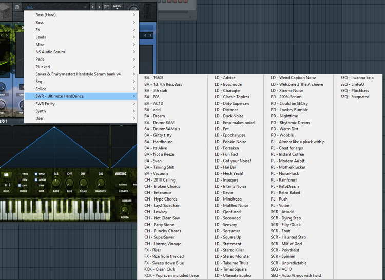Load preset FX - Sweep down Blue

click(164, 263)
